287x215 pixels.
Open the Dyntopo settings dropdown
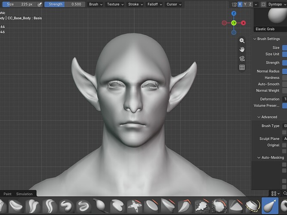tap(277, 4)
